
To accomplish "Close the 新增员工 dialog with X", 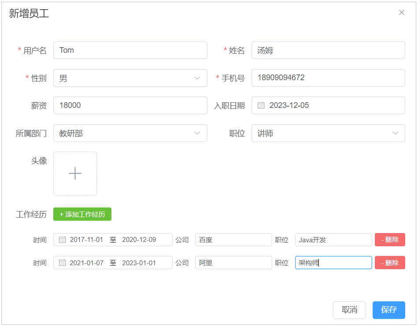I will [401, 12].
